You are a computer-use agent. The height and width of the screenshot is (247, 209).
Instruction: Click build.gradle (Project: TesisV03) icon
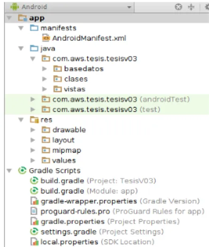[34, 181]
